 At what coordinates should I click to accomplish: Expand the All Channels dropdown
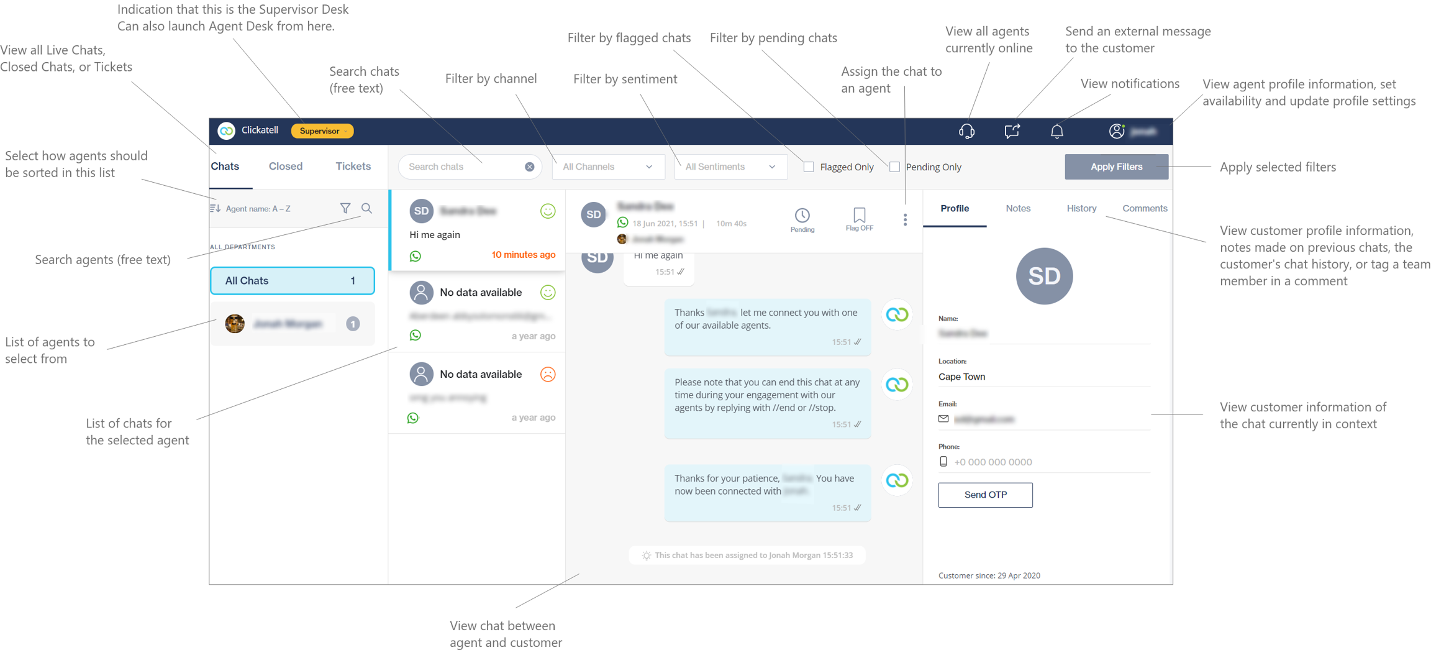[607, 167]
